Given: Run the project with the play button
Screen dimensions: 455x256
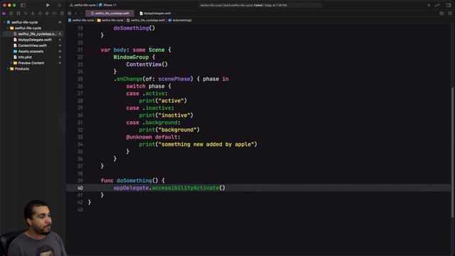Looking at the screenshot, I should (x=48, y=5).
